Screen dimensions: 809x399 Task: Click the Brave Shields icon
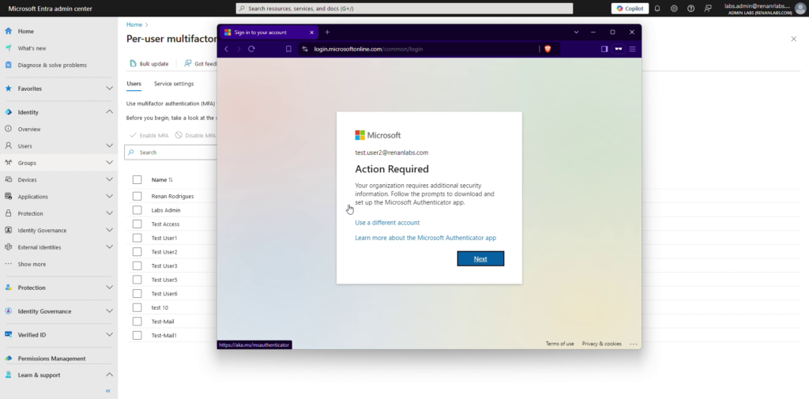[547, 49]
